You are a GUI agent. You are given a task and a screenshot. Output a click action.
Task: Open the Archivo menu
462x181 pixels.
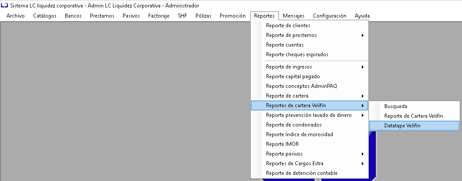15,16
